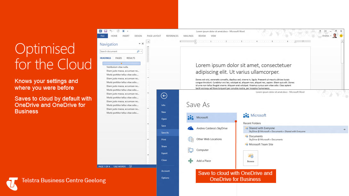This screenshot has height=196, width=349.
Task: Open the Undo history dropdown arrow
Action: pos(114,31)
